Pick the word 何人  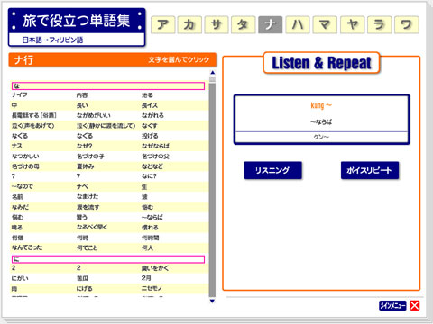[x=147, y=248]
